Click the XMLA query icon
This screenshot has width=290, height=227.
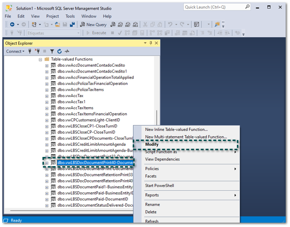(136, 25)
